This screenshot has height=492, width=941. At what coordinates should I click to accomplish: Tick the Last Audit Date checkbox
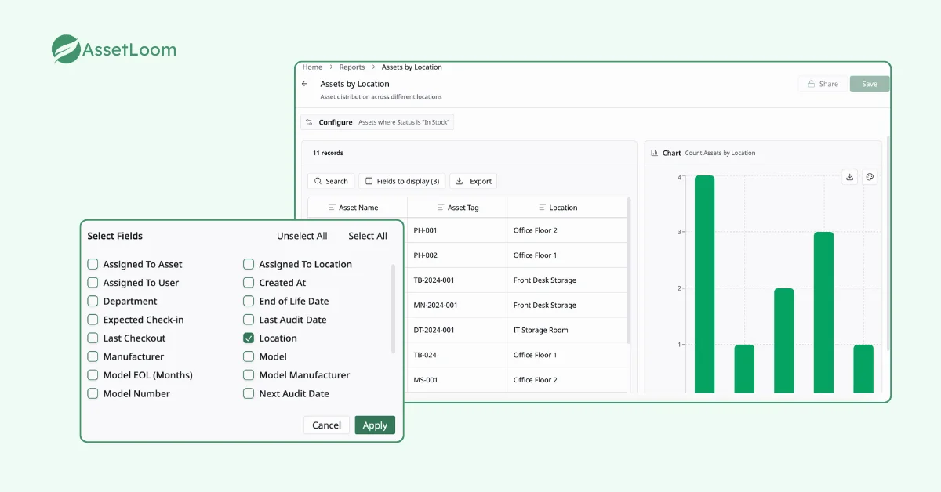(x=249, y=320)
